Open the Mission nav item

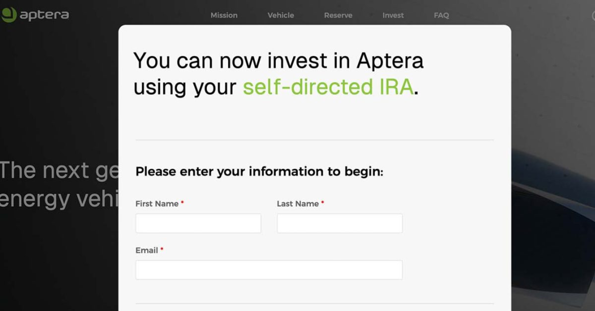pos(224,15)
